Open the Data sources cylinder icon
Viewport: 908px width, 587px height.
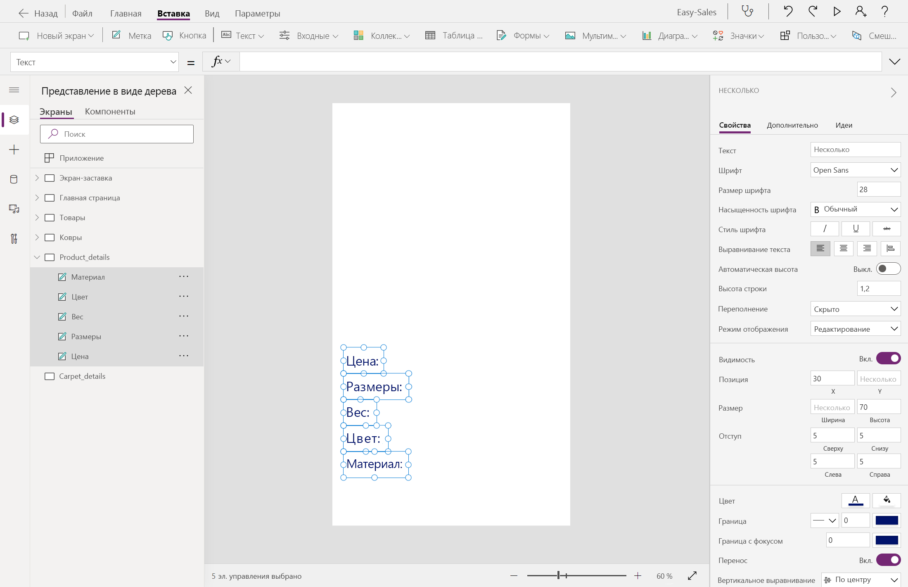pos(14,179)
